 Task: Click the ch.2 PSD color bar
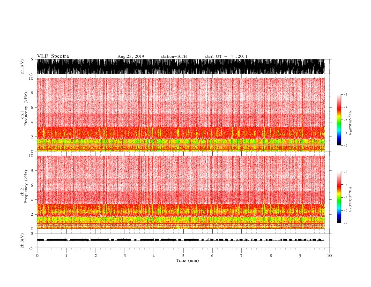(339, 197)
